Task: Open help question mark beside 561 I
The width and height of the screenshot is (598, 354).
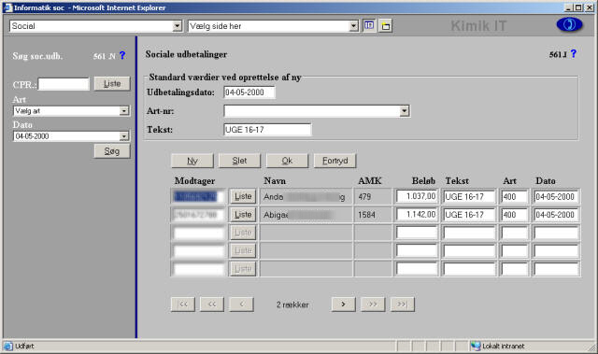Action: 573,54
